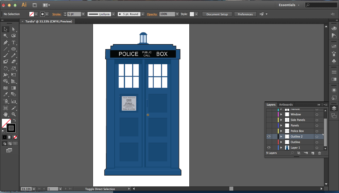Open the Stroke panel in the dock

tap(334, 72)
